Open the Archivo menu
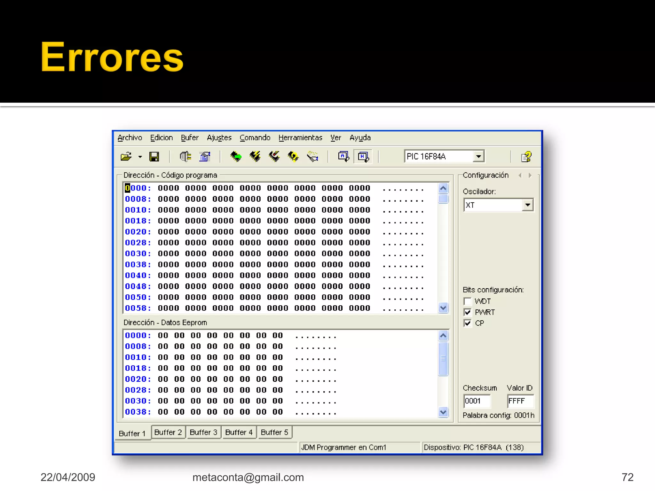 click(x=130, y=138)
